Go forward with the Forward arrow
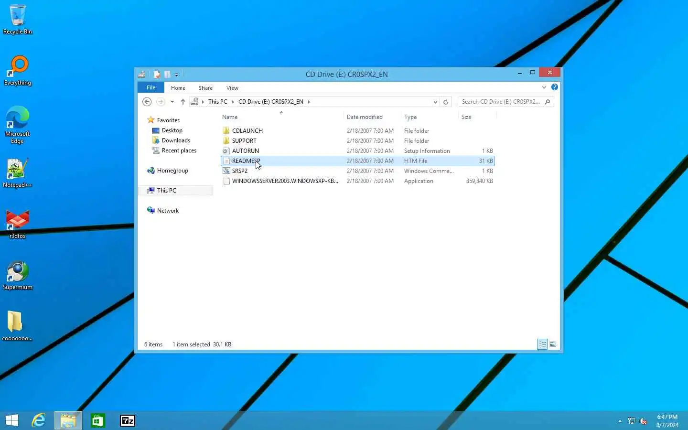This screenshot has height=430, width=688. click(x=161, y=102)
